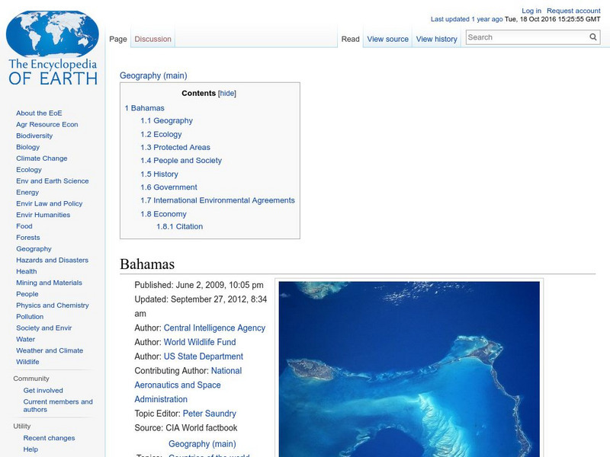Open the View source tab
Image resolution: width=610 pixels, height=457 pixels.
(387, 38)
